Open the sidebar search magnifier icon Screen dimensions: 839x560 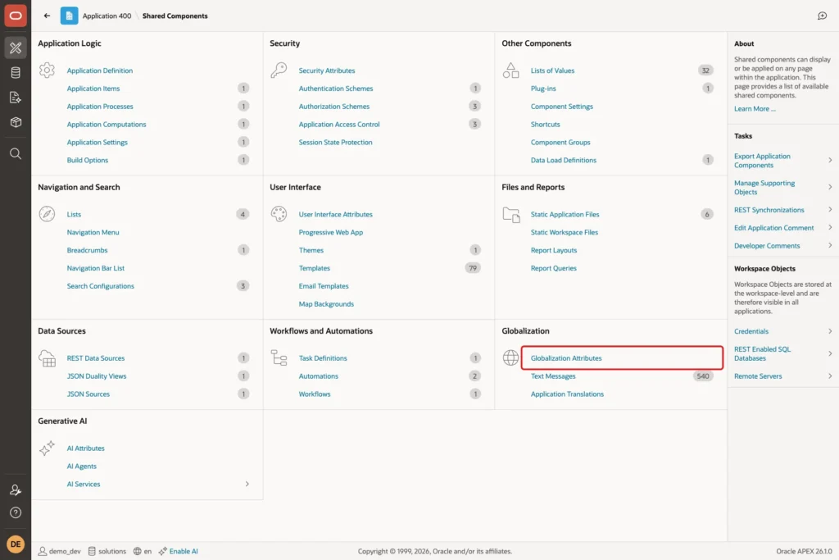pyautogui.click(x=16, y=153)
